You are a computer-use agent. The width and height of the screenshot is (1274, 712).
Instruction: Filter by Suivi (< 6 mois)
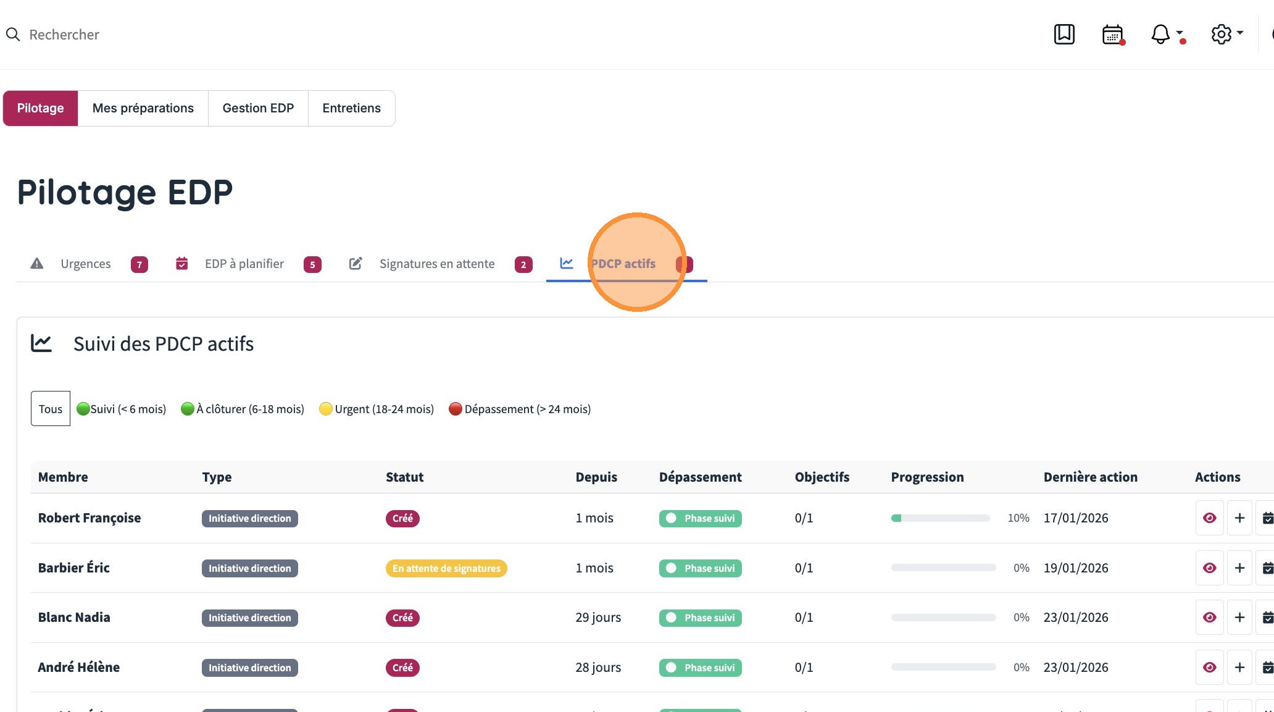point(122,409)
